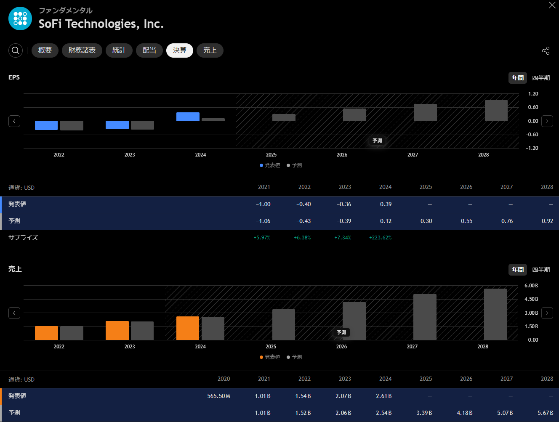Click the 売上 section heading
559x422 pixels.
15,269
